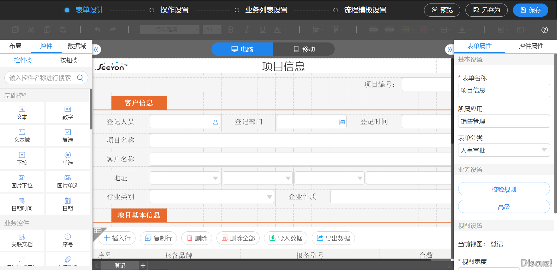Select the 序号 serial number control

(68, 240)
